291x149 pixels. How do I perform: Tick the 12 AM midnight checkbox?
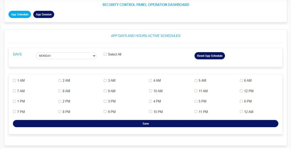click(x=241, y=112)
